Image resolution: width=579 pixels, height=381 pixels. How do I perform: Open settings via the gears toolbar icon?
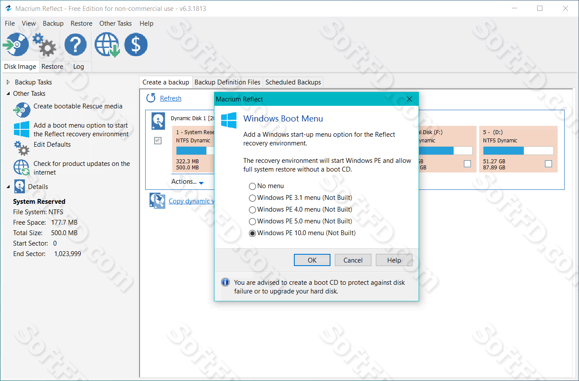click(44, 44)
